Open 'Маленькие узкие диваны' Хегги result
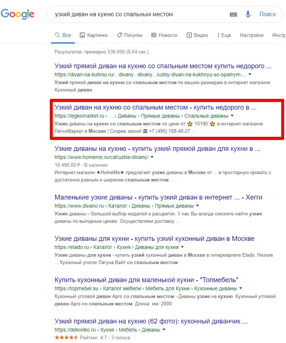 (158, 197)
